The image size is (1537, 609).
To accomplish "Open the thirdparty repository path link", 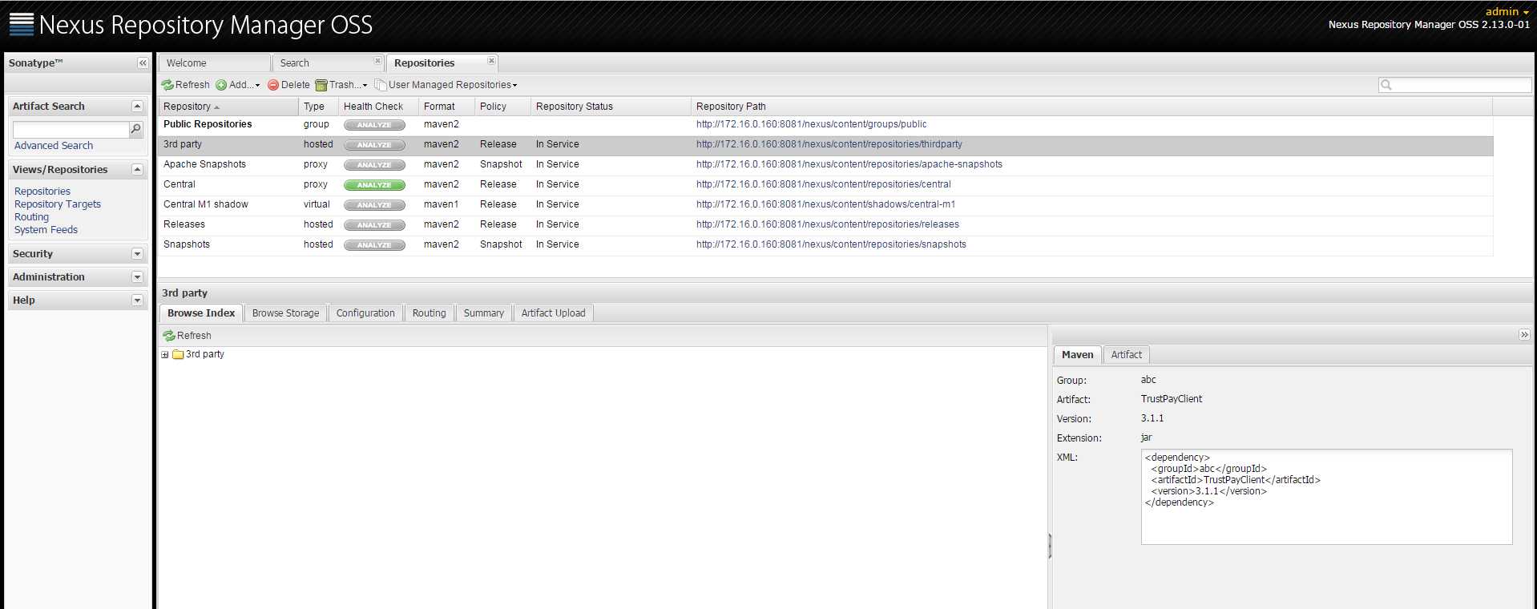I will point(829,144).
